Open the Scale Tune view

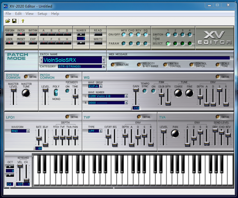218,65
